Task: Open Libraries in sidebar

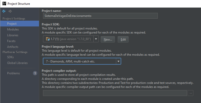Action: click(13, 35)
